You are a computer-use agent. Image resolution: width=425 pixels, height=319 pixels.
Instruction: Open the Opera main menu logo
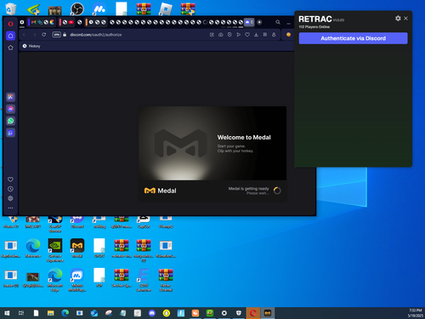[10, 24]
